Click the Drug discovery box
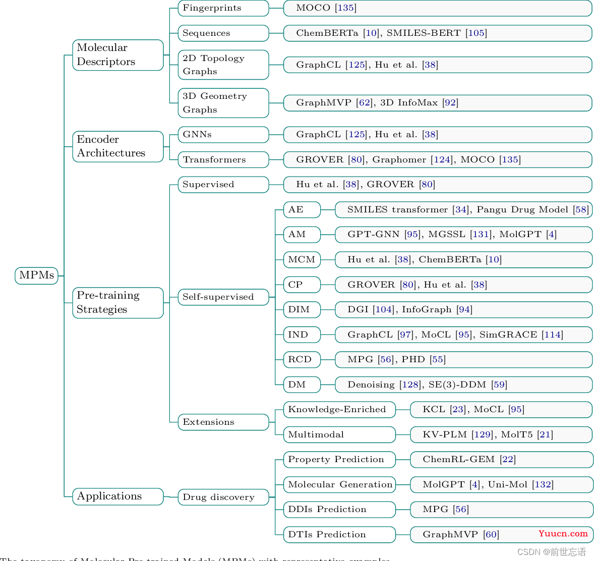594x561 pixels. (x=223, y=497)
